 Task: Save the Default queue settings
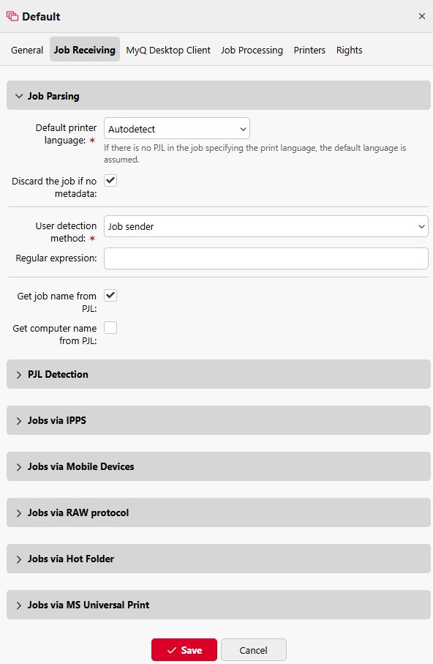click(x=184, y=649)
